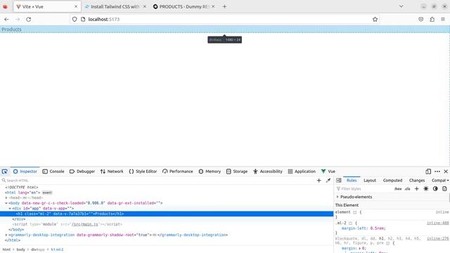This screenshot has width=450, height=253.
Task: Open the Inspector panel tab
Action: [x=25, y=171]
